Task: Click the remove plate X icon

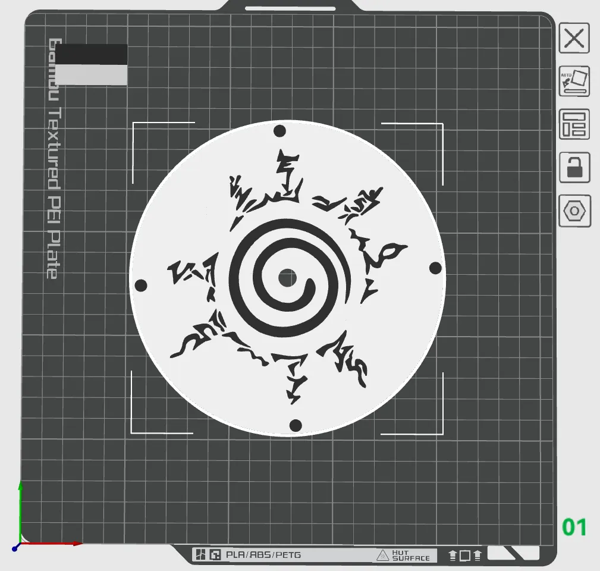Action: (574, 38)
